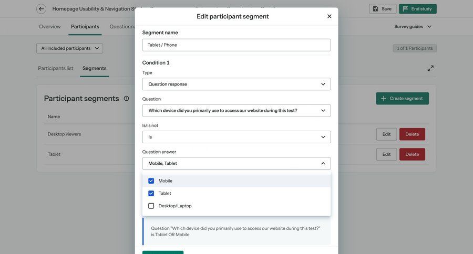This screenshot has height=254, width=473.
Task: Click the Participant segments info icon
Action: (126, 99)
